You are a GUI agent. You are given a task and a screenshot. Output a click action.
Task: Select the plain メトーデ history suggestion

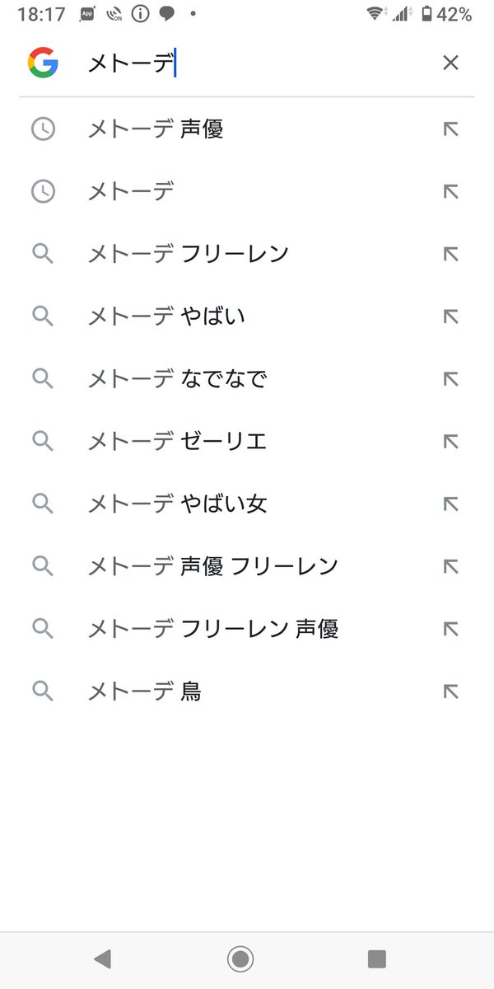131,192
